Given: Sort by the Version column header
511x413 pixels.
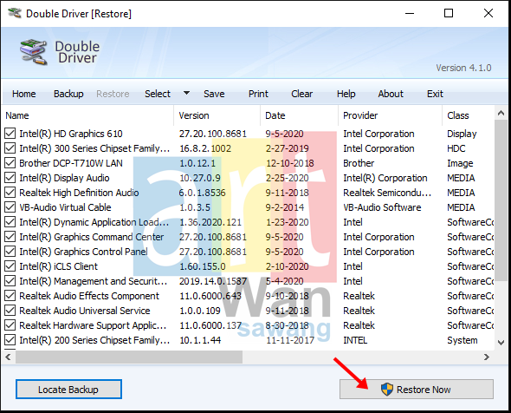Looking at the screenshot, I should pos(217,115).
